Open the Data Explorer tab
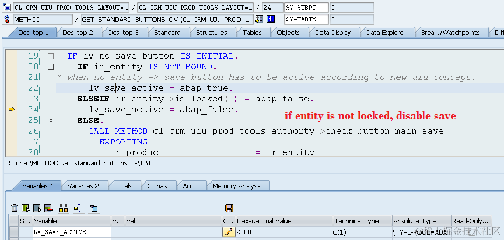The height and width of the screenshot is (240, 504). [386, 32]
